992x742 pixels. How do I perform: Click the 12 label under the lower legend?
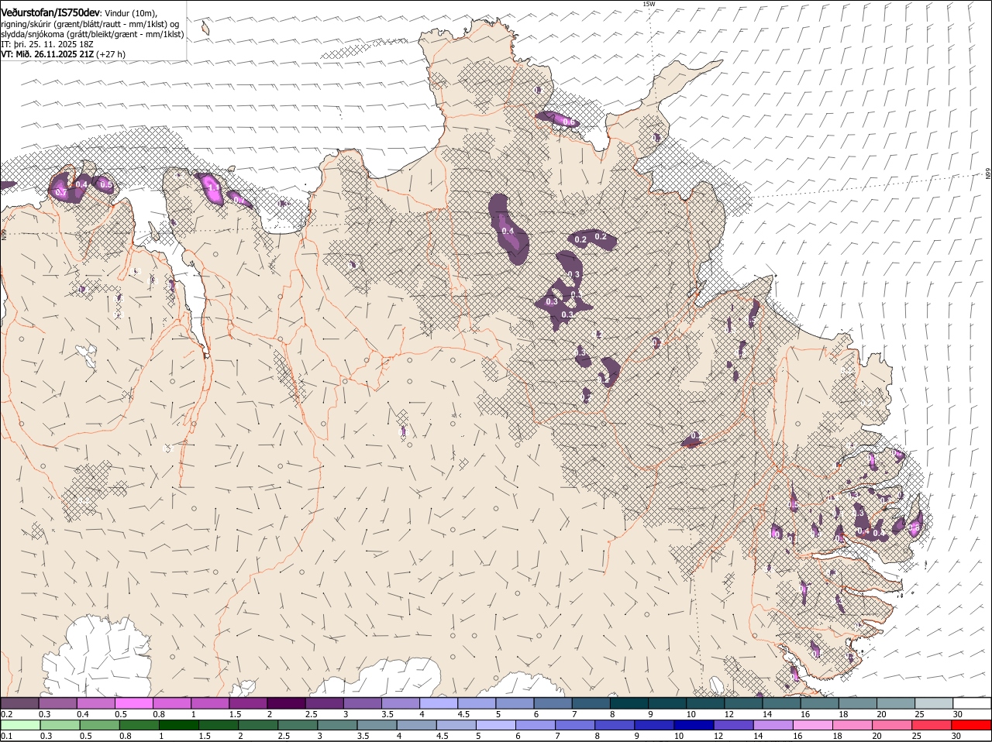pyautogui.click(x=717, y=737)
